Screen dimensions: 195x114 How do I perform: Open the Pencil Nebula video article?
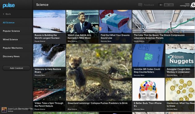50,95
